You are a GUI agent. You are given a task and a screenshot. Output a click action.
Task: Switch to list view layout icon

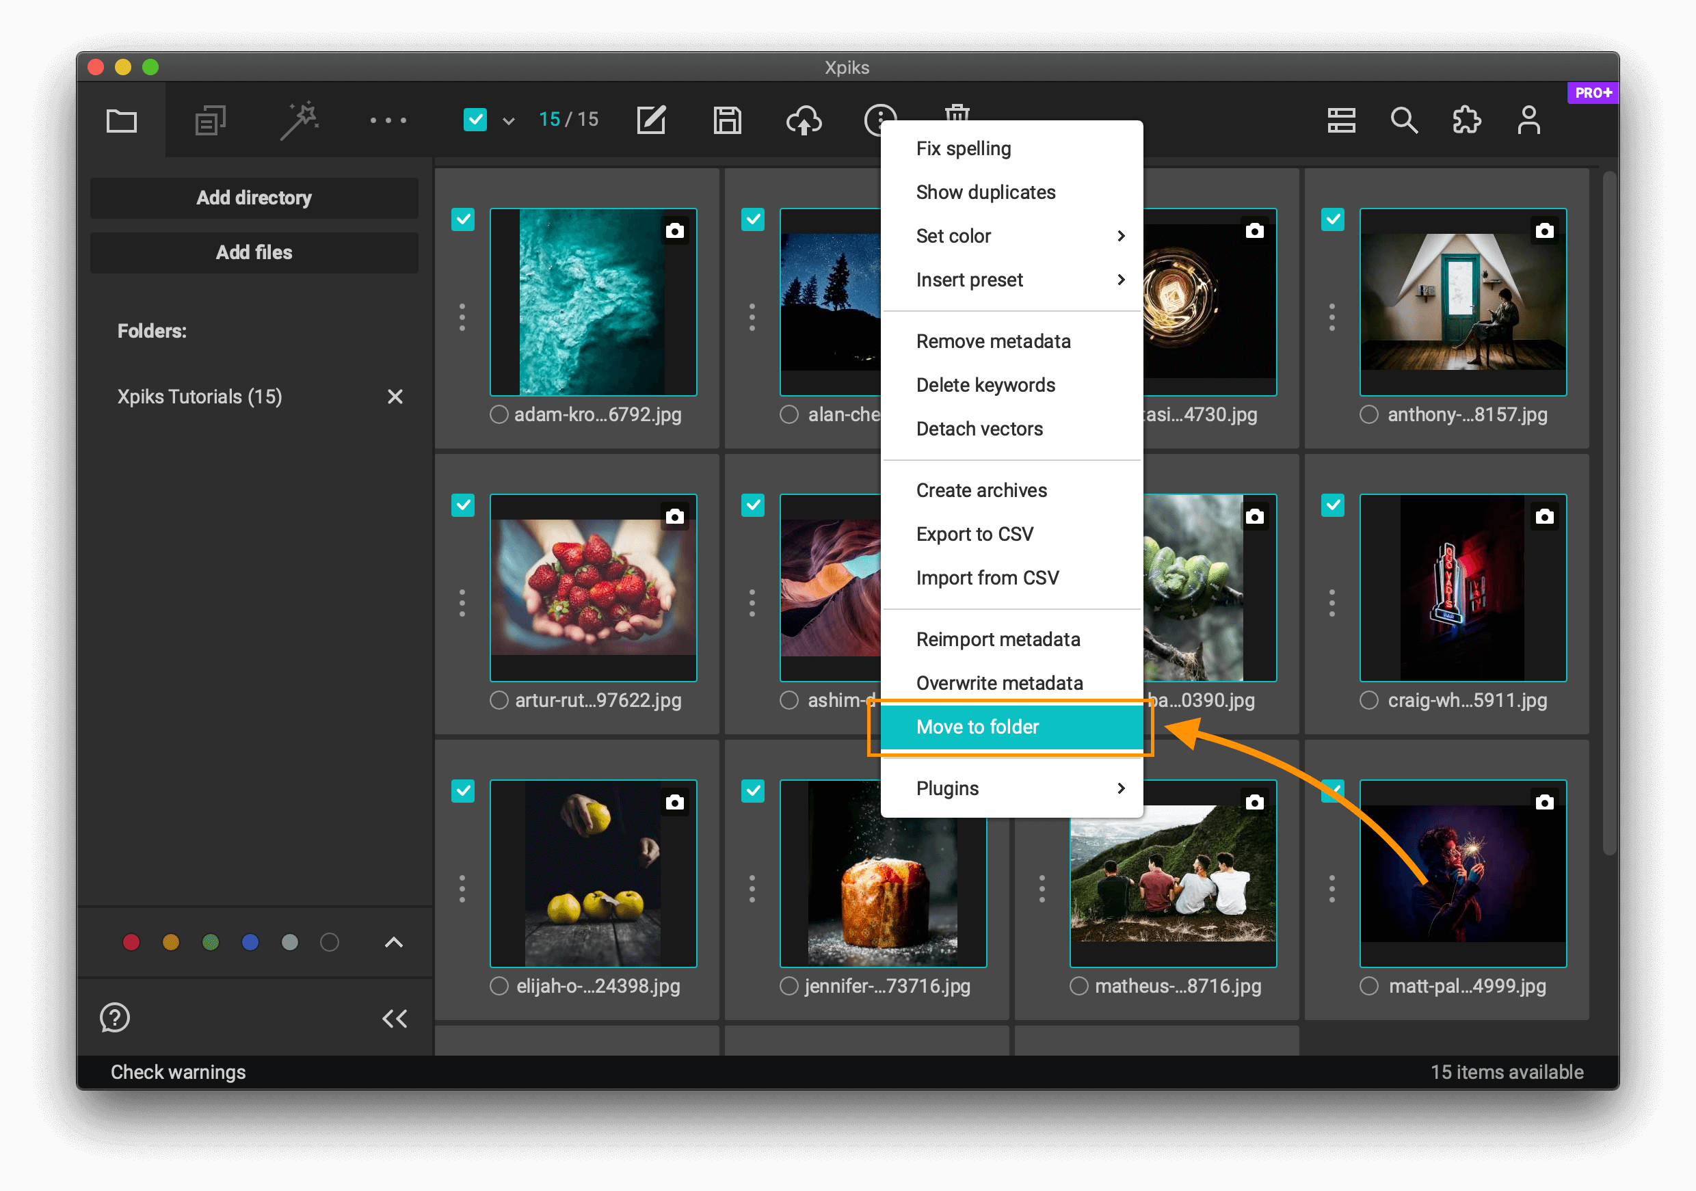click(x=1340, y=120)
